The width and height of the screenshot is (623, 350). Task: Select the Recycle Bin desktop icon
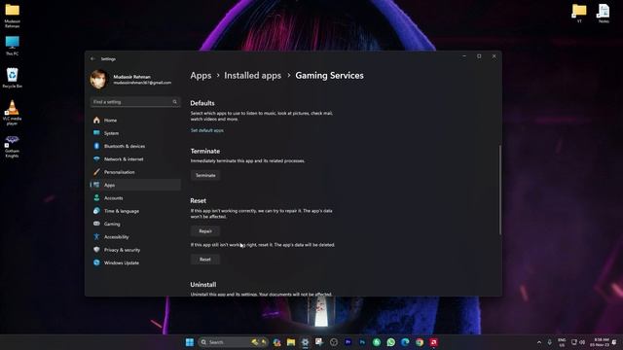click(13, 78)
